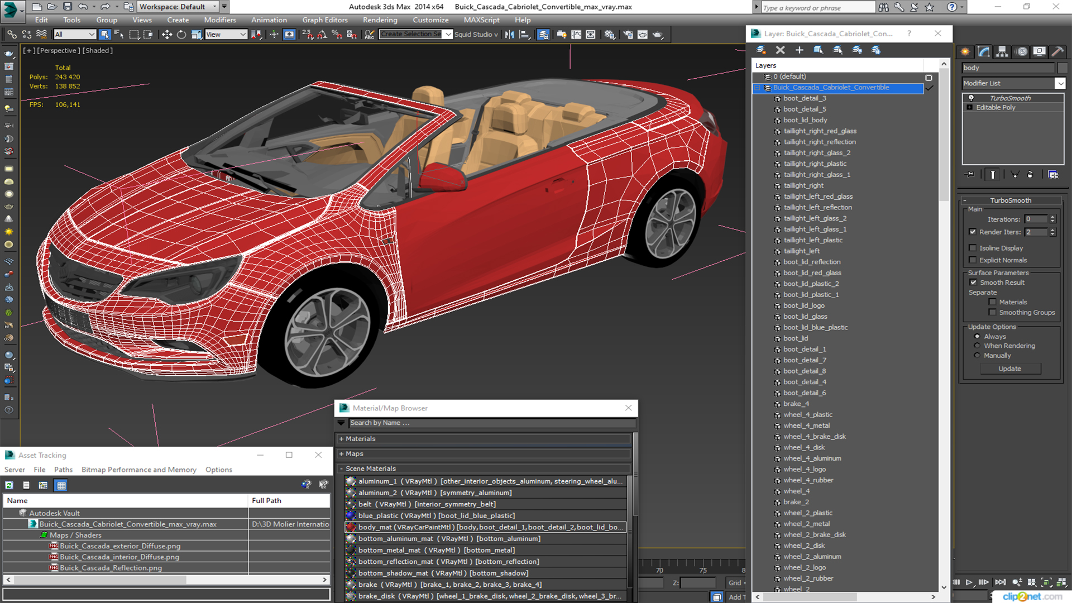This screenshot has height=603, width=1072.
Task: Select the When Rendering radio option
Action: (977, 346)
